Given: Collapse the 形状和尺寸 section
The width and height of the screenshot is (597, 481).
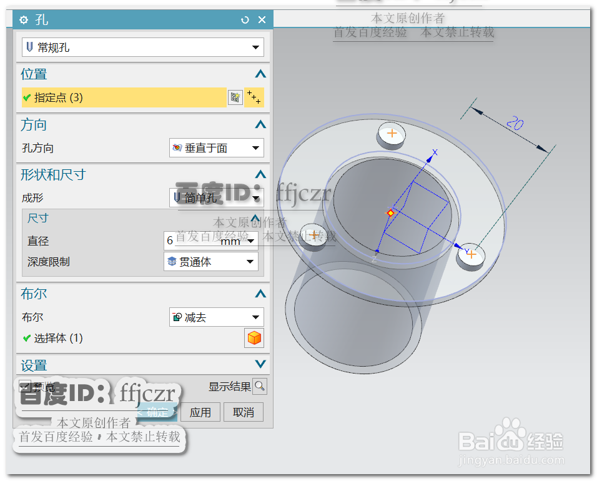Looking at the screenshot, I should 260,174.
